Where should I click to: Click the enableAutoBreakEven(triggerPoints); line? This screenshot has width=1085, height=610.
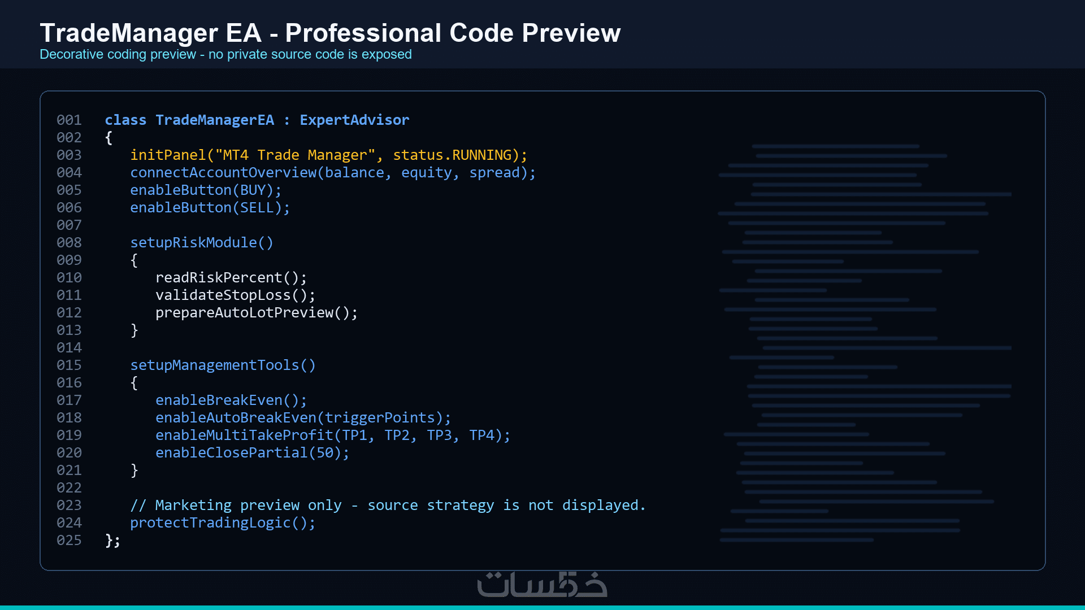coord(303,418)
